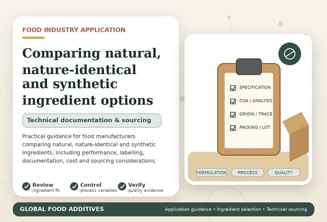Click the 'ingredient fit' caption
This screenshot has height=222, width=327.
(46, 191)
